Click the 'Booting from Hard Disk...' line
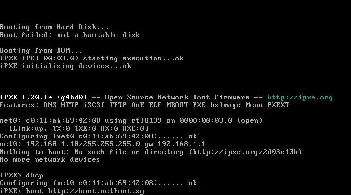The width and height of the screenshot is (351, 195). (x=55, y=27)
